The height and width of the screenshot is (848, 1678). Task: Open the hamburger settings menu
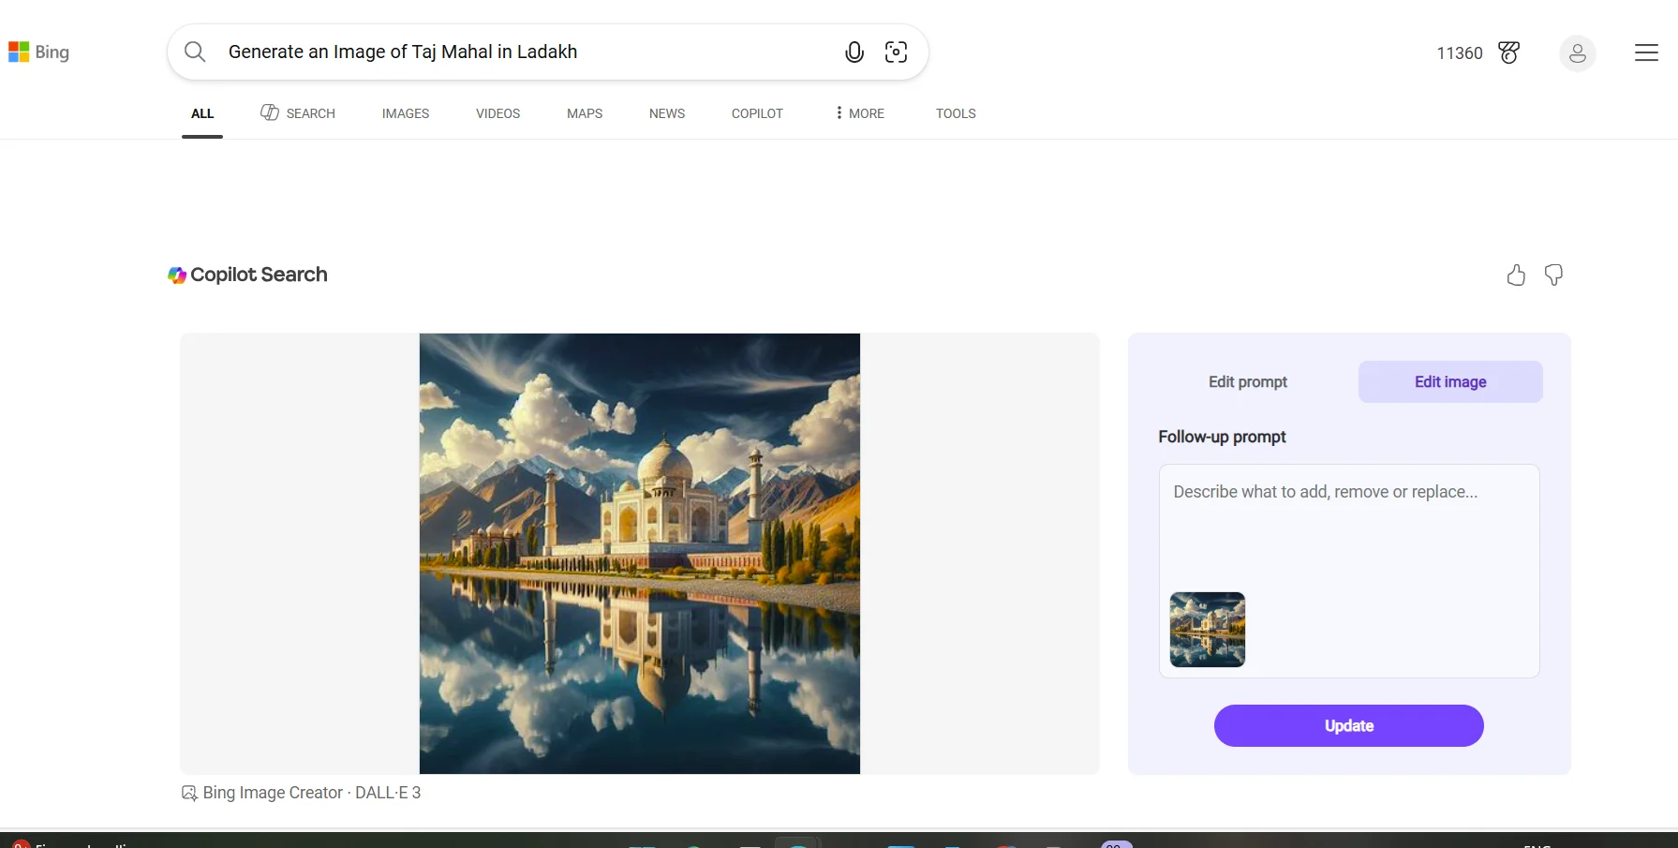[x=1646, y=52]
